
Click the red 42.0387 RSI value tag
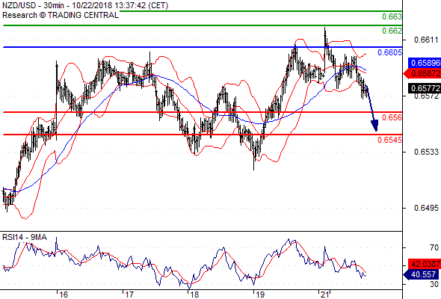click(425, 264)
